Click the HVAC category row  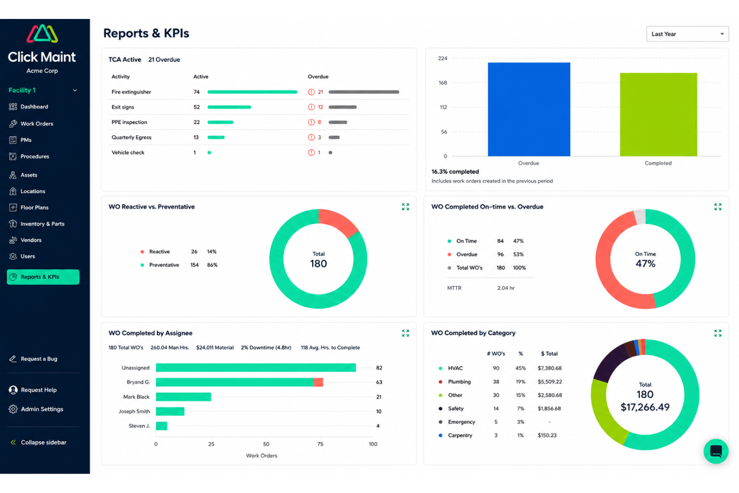(x=500, y=368)
